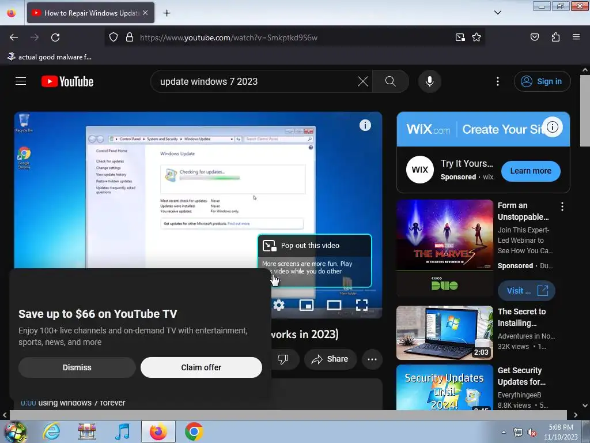This screenshot has height=443, width=590.
Task: Open actual good malware bookmark
Action: pos(50,57)
